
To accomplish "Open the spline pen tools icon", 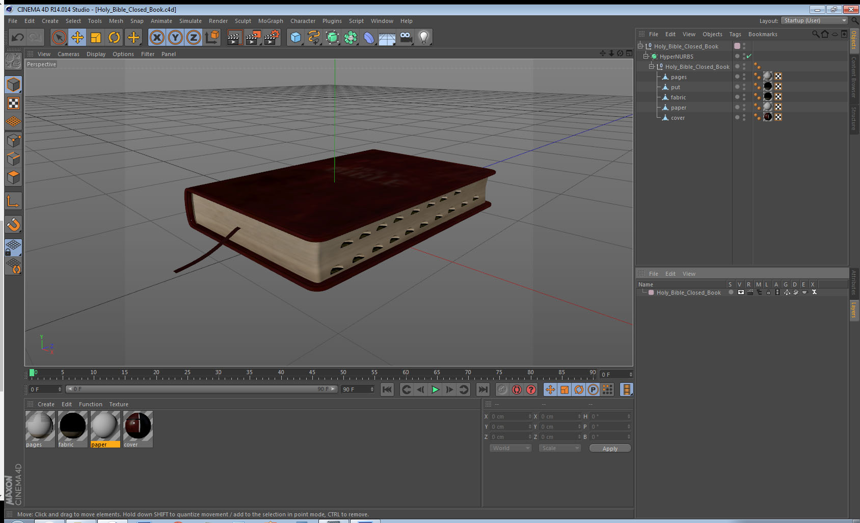I will (314, 37).
